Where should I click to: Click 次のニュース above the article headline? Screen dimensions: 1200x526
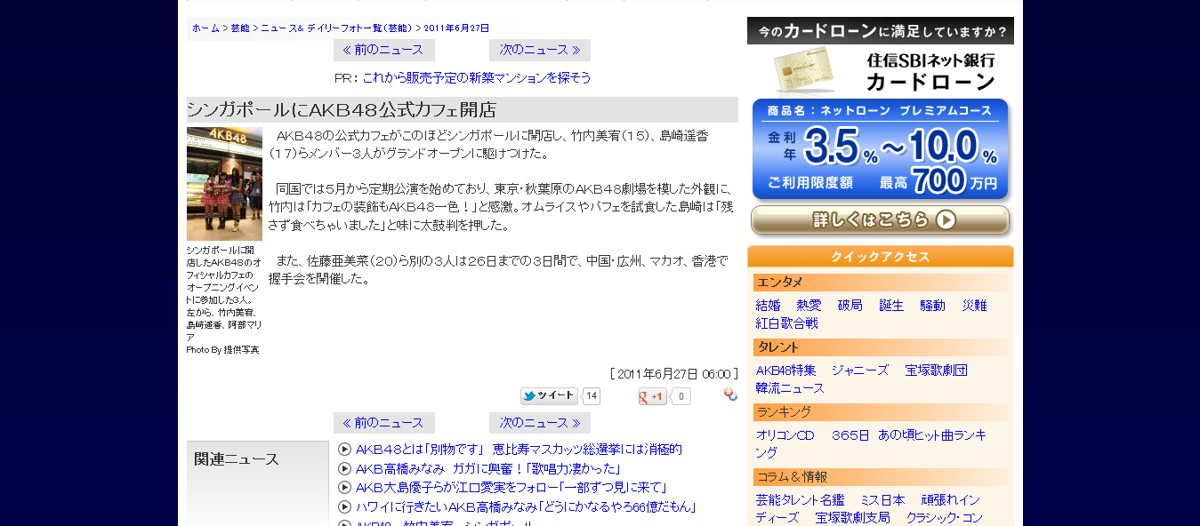coord(540,50)
